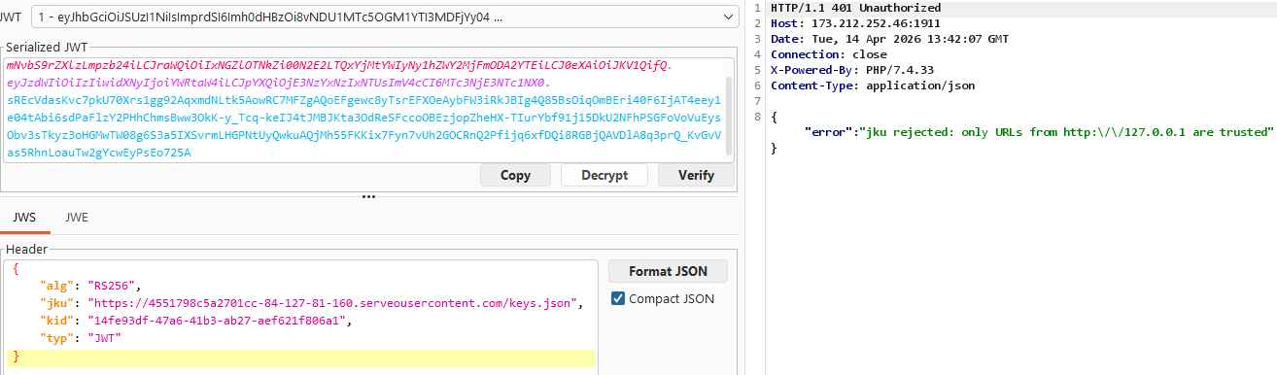Click the three-dot panel divider handle
The image size is (1277, 375).
coord(368,197)
